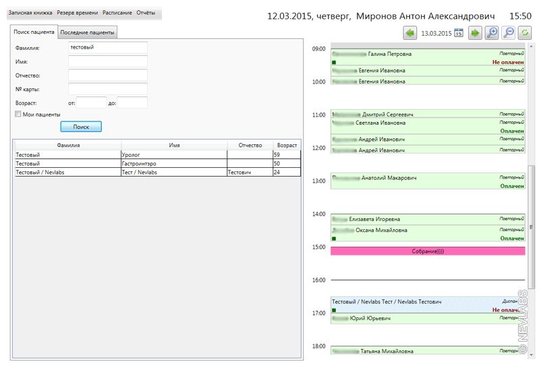This screenshot has width=543, height=370.
Task: Open the Расписание menu
Action: pos(117,13)
